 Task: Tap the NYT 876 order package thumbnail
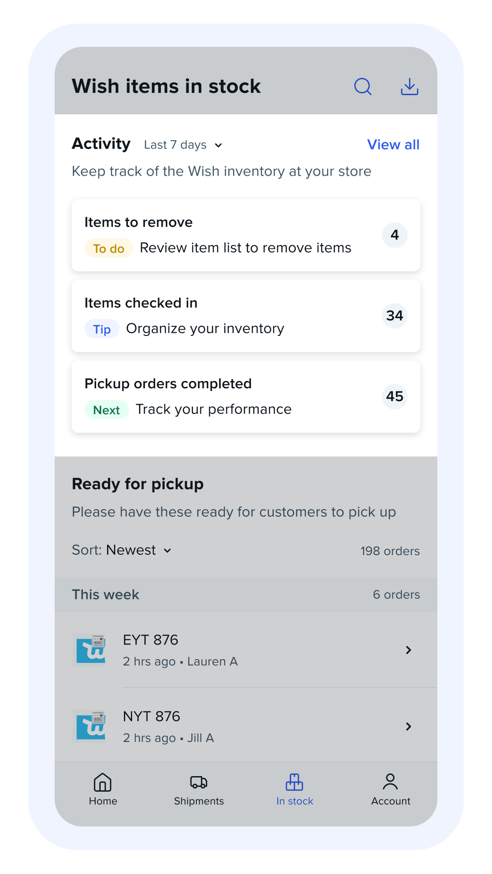(x=91, y=726)
